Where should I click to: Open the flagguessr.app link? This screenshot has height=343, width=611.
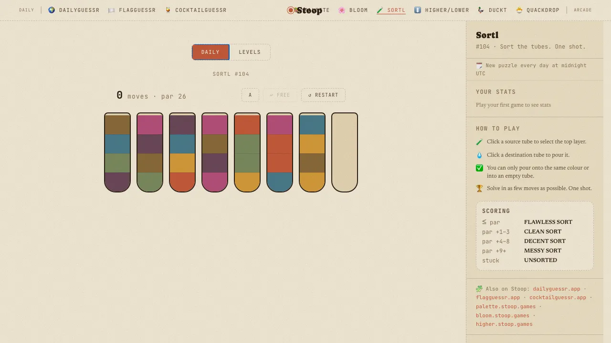click(498, 298)
